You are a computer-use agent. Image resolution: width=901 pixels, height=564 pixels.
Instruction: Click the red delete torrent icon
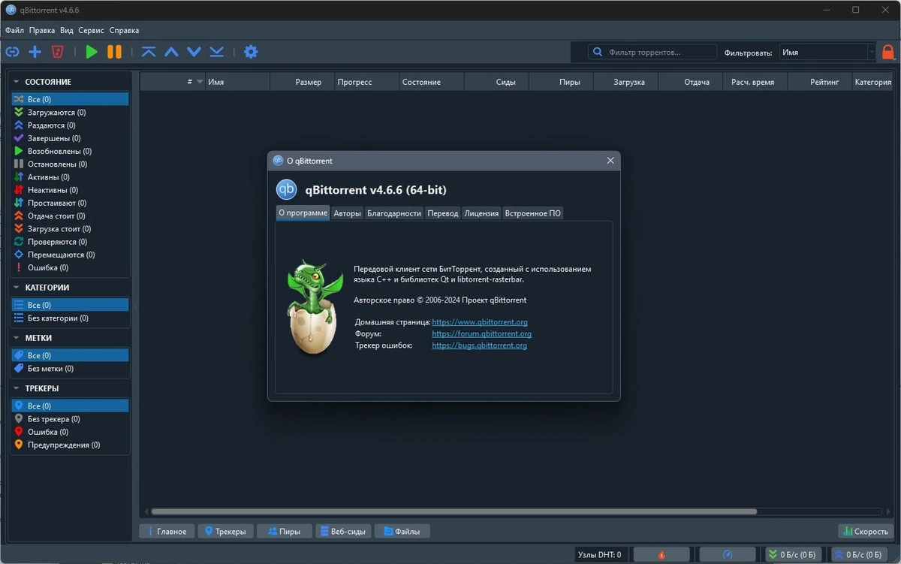57,52
